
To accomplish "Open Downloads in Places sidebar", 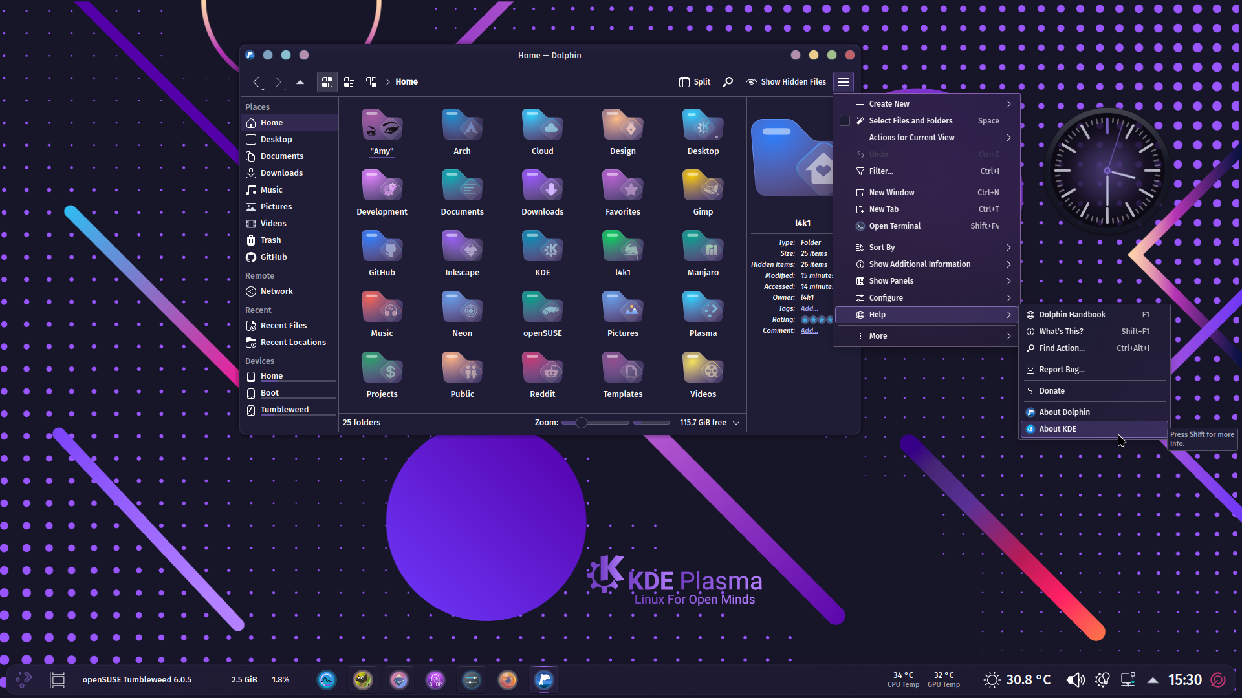I will [290, 173].
